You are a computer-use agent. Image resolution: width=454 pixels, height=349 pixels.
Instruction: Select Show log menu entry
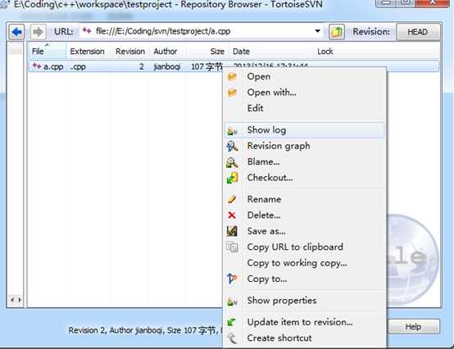(x=304, y=130)
